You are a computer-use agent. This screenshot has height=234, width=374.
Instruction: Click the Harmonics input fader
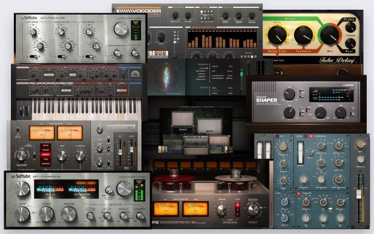(x=120, y=152)
